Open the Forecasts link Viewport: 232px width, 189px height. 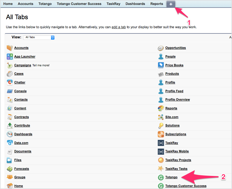click(x=22, y=169)
